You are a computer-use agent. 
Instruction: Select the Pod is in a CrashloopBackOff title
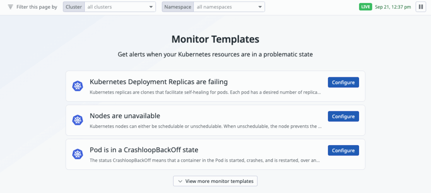[x=144, y=150]
